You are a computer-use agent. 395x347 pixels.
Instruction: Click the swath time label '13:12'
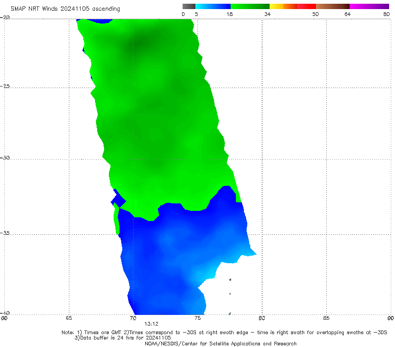pyautogui.click(x=151, y=324)
